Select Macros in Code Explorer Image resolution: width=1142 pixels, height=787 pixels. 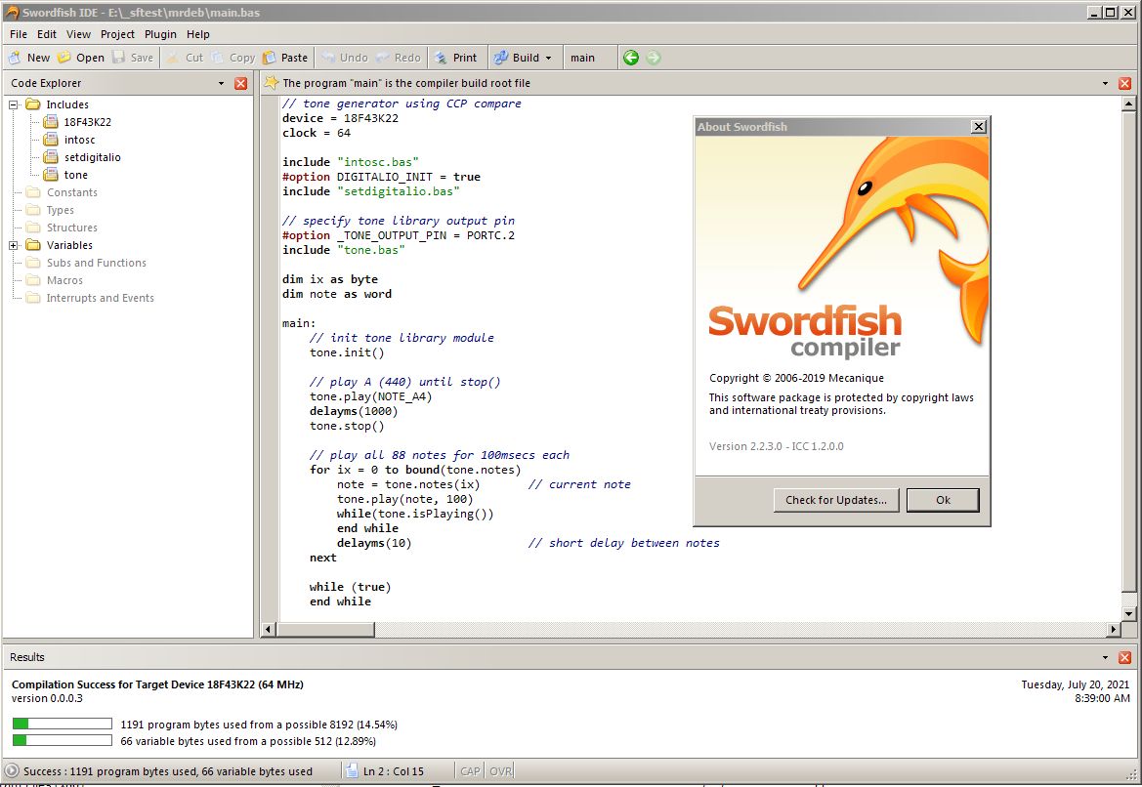tap(64, 280)
